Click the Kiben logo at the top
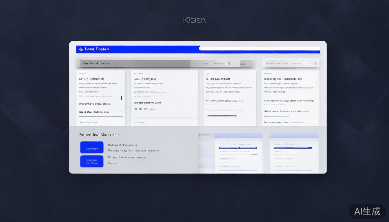Image resolution: width=389 pixels, height=222 pixels. tap(195, 20)
